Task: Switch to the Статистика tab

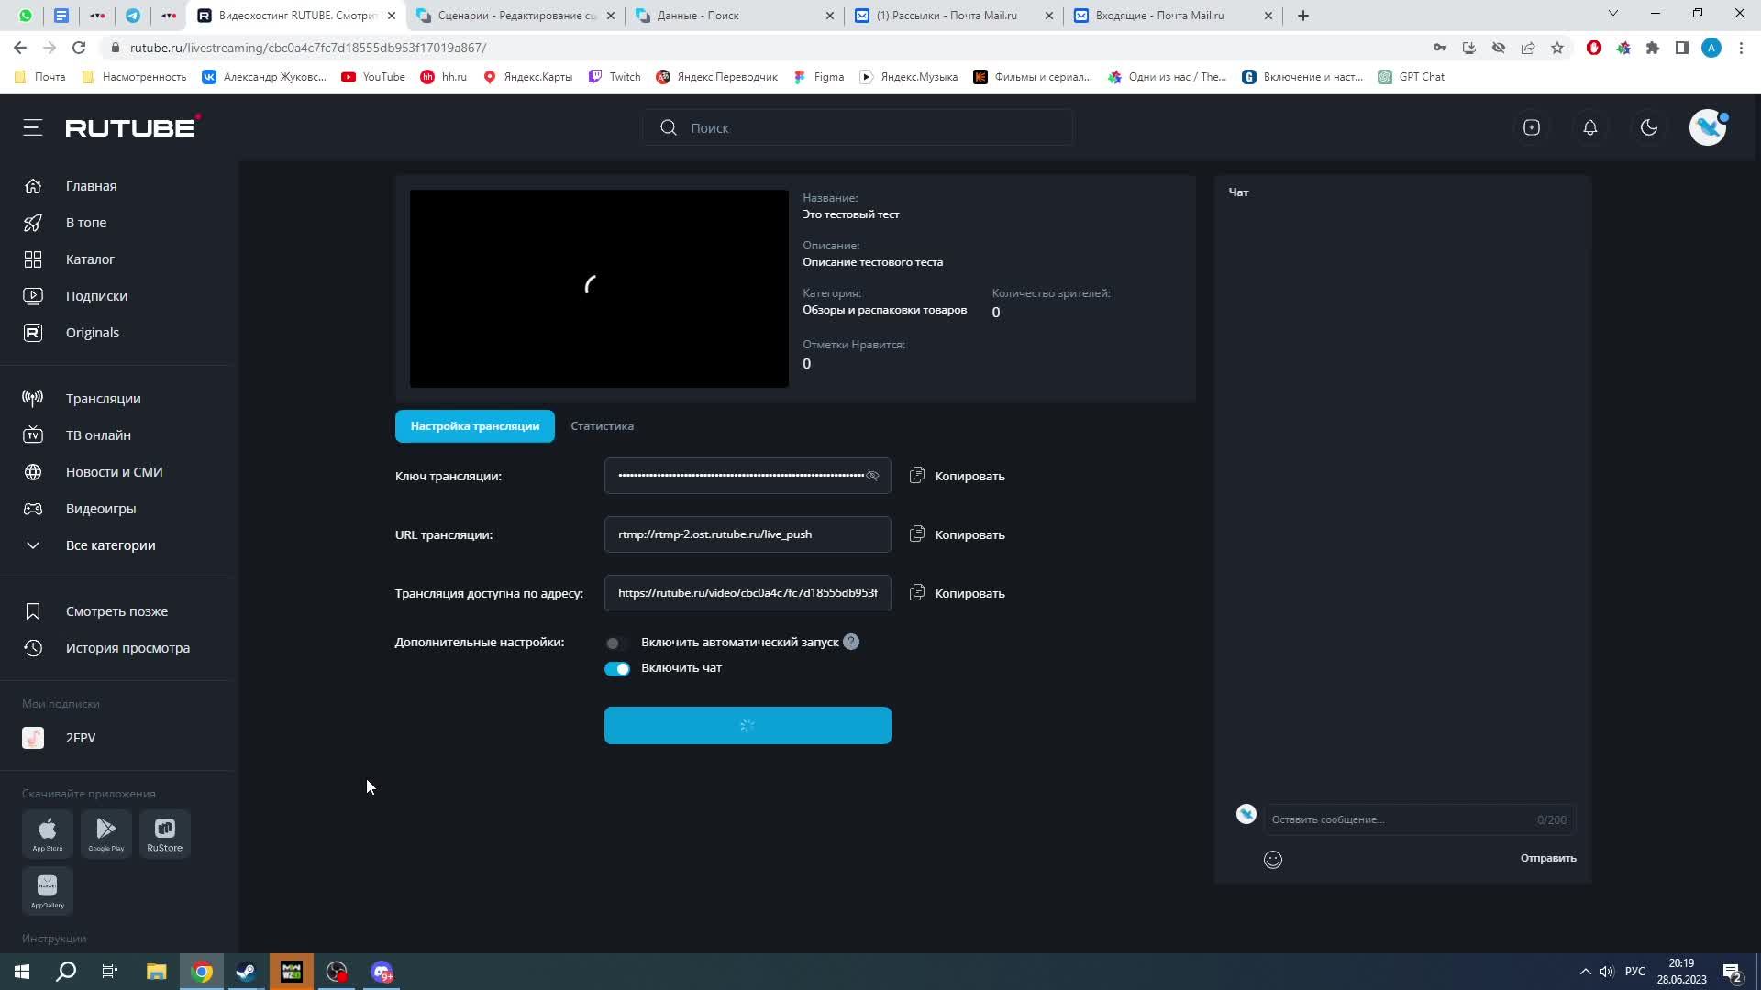Action: (x=602, y=426)
